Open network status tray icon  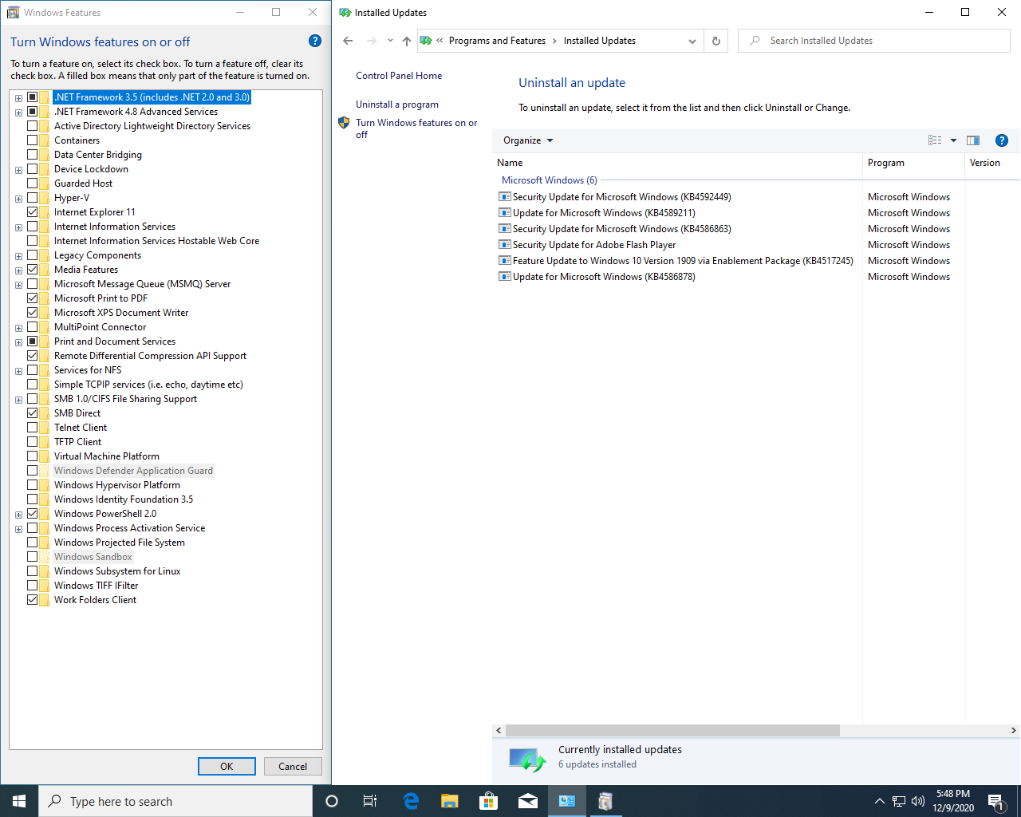pos(899,801)
